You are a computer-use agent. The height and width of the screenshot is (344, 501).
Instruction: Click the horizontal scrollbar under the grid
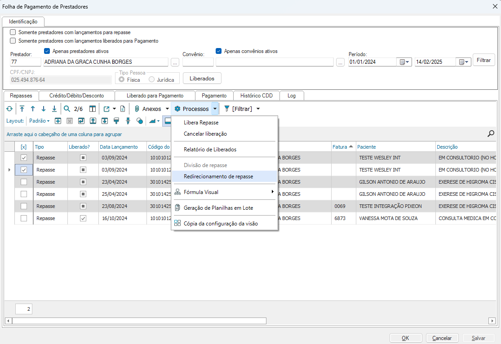point(139,321)
